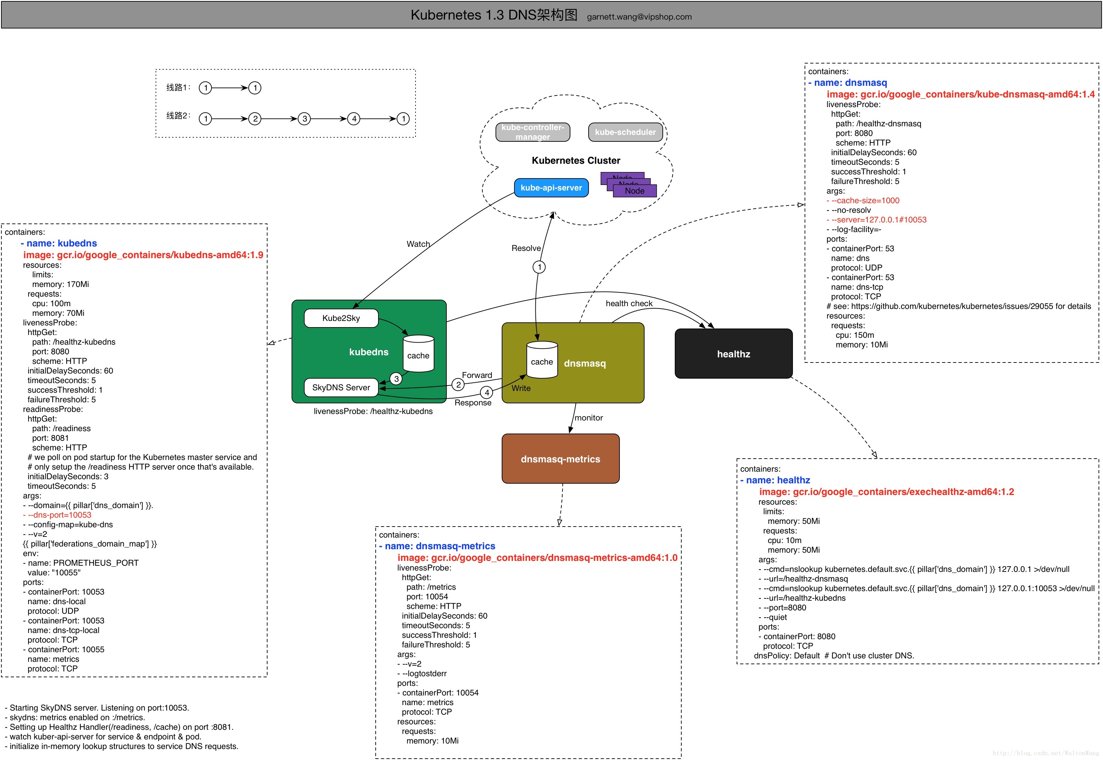The width and height of the screenshot is (1103, 760).
Task: Click 'path: /readiness' line
Action: 61,428
